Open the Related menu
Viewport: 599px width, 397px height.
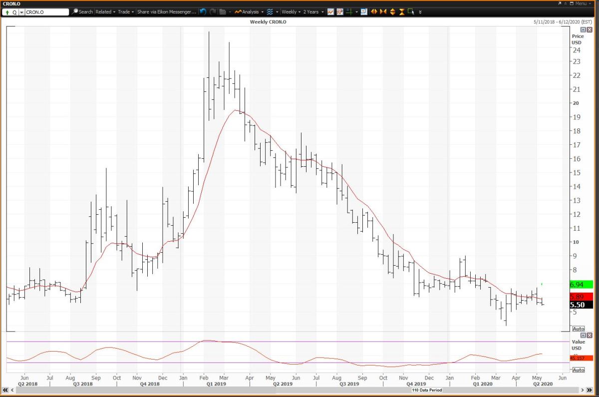pos(105,11)
